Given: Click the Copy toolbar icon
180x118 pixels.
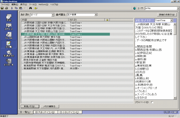Looking at the screenshot, I should [x=16, y=8].
